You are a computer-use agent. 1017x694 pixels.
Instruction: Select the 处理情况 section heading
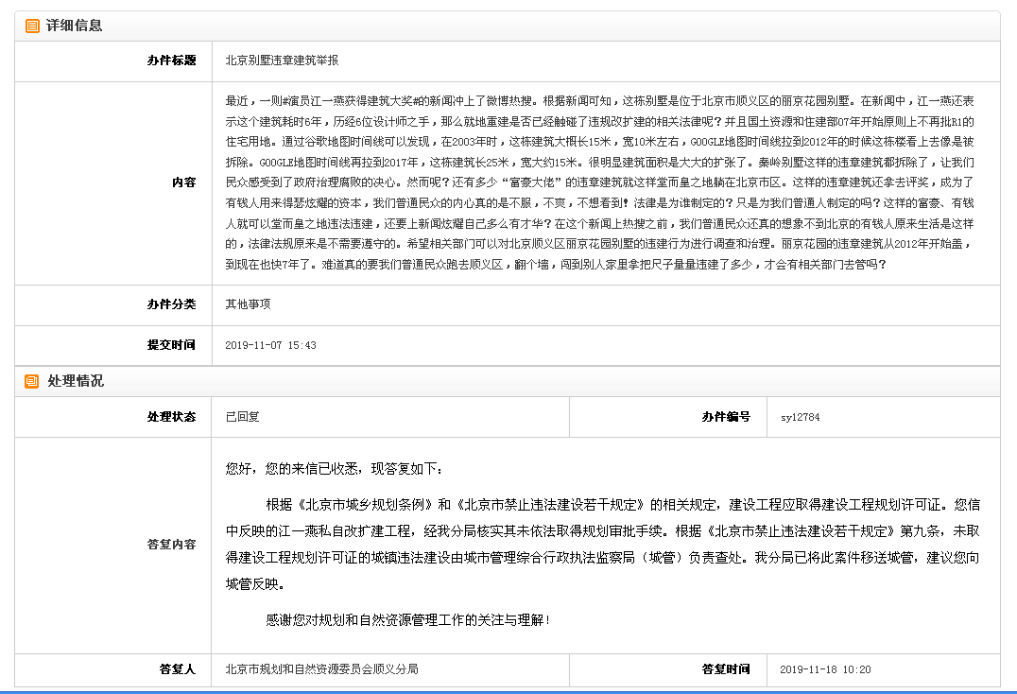point(76,381)
